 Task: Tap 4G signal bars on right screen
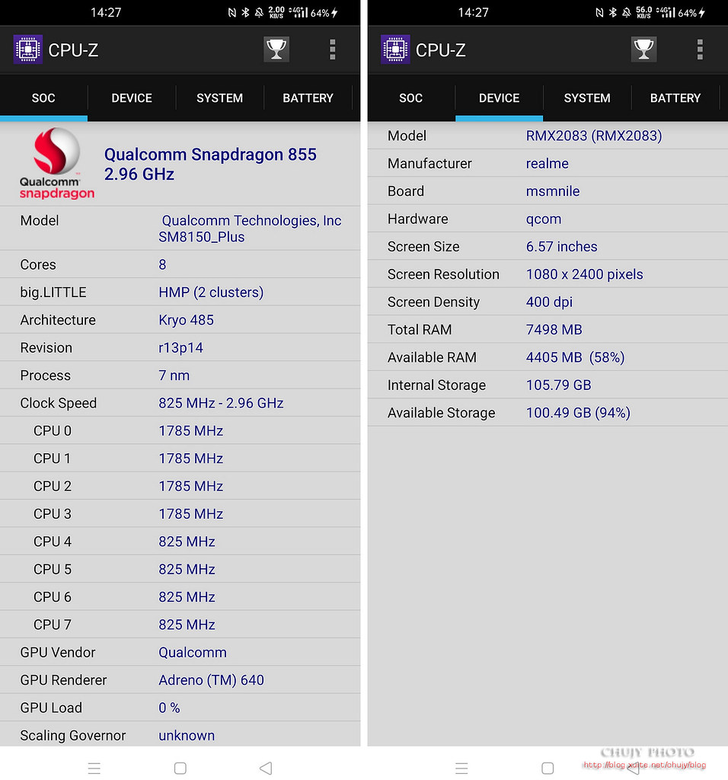666,12
